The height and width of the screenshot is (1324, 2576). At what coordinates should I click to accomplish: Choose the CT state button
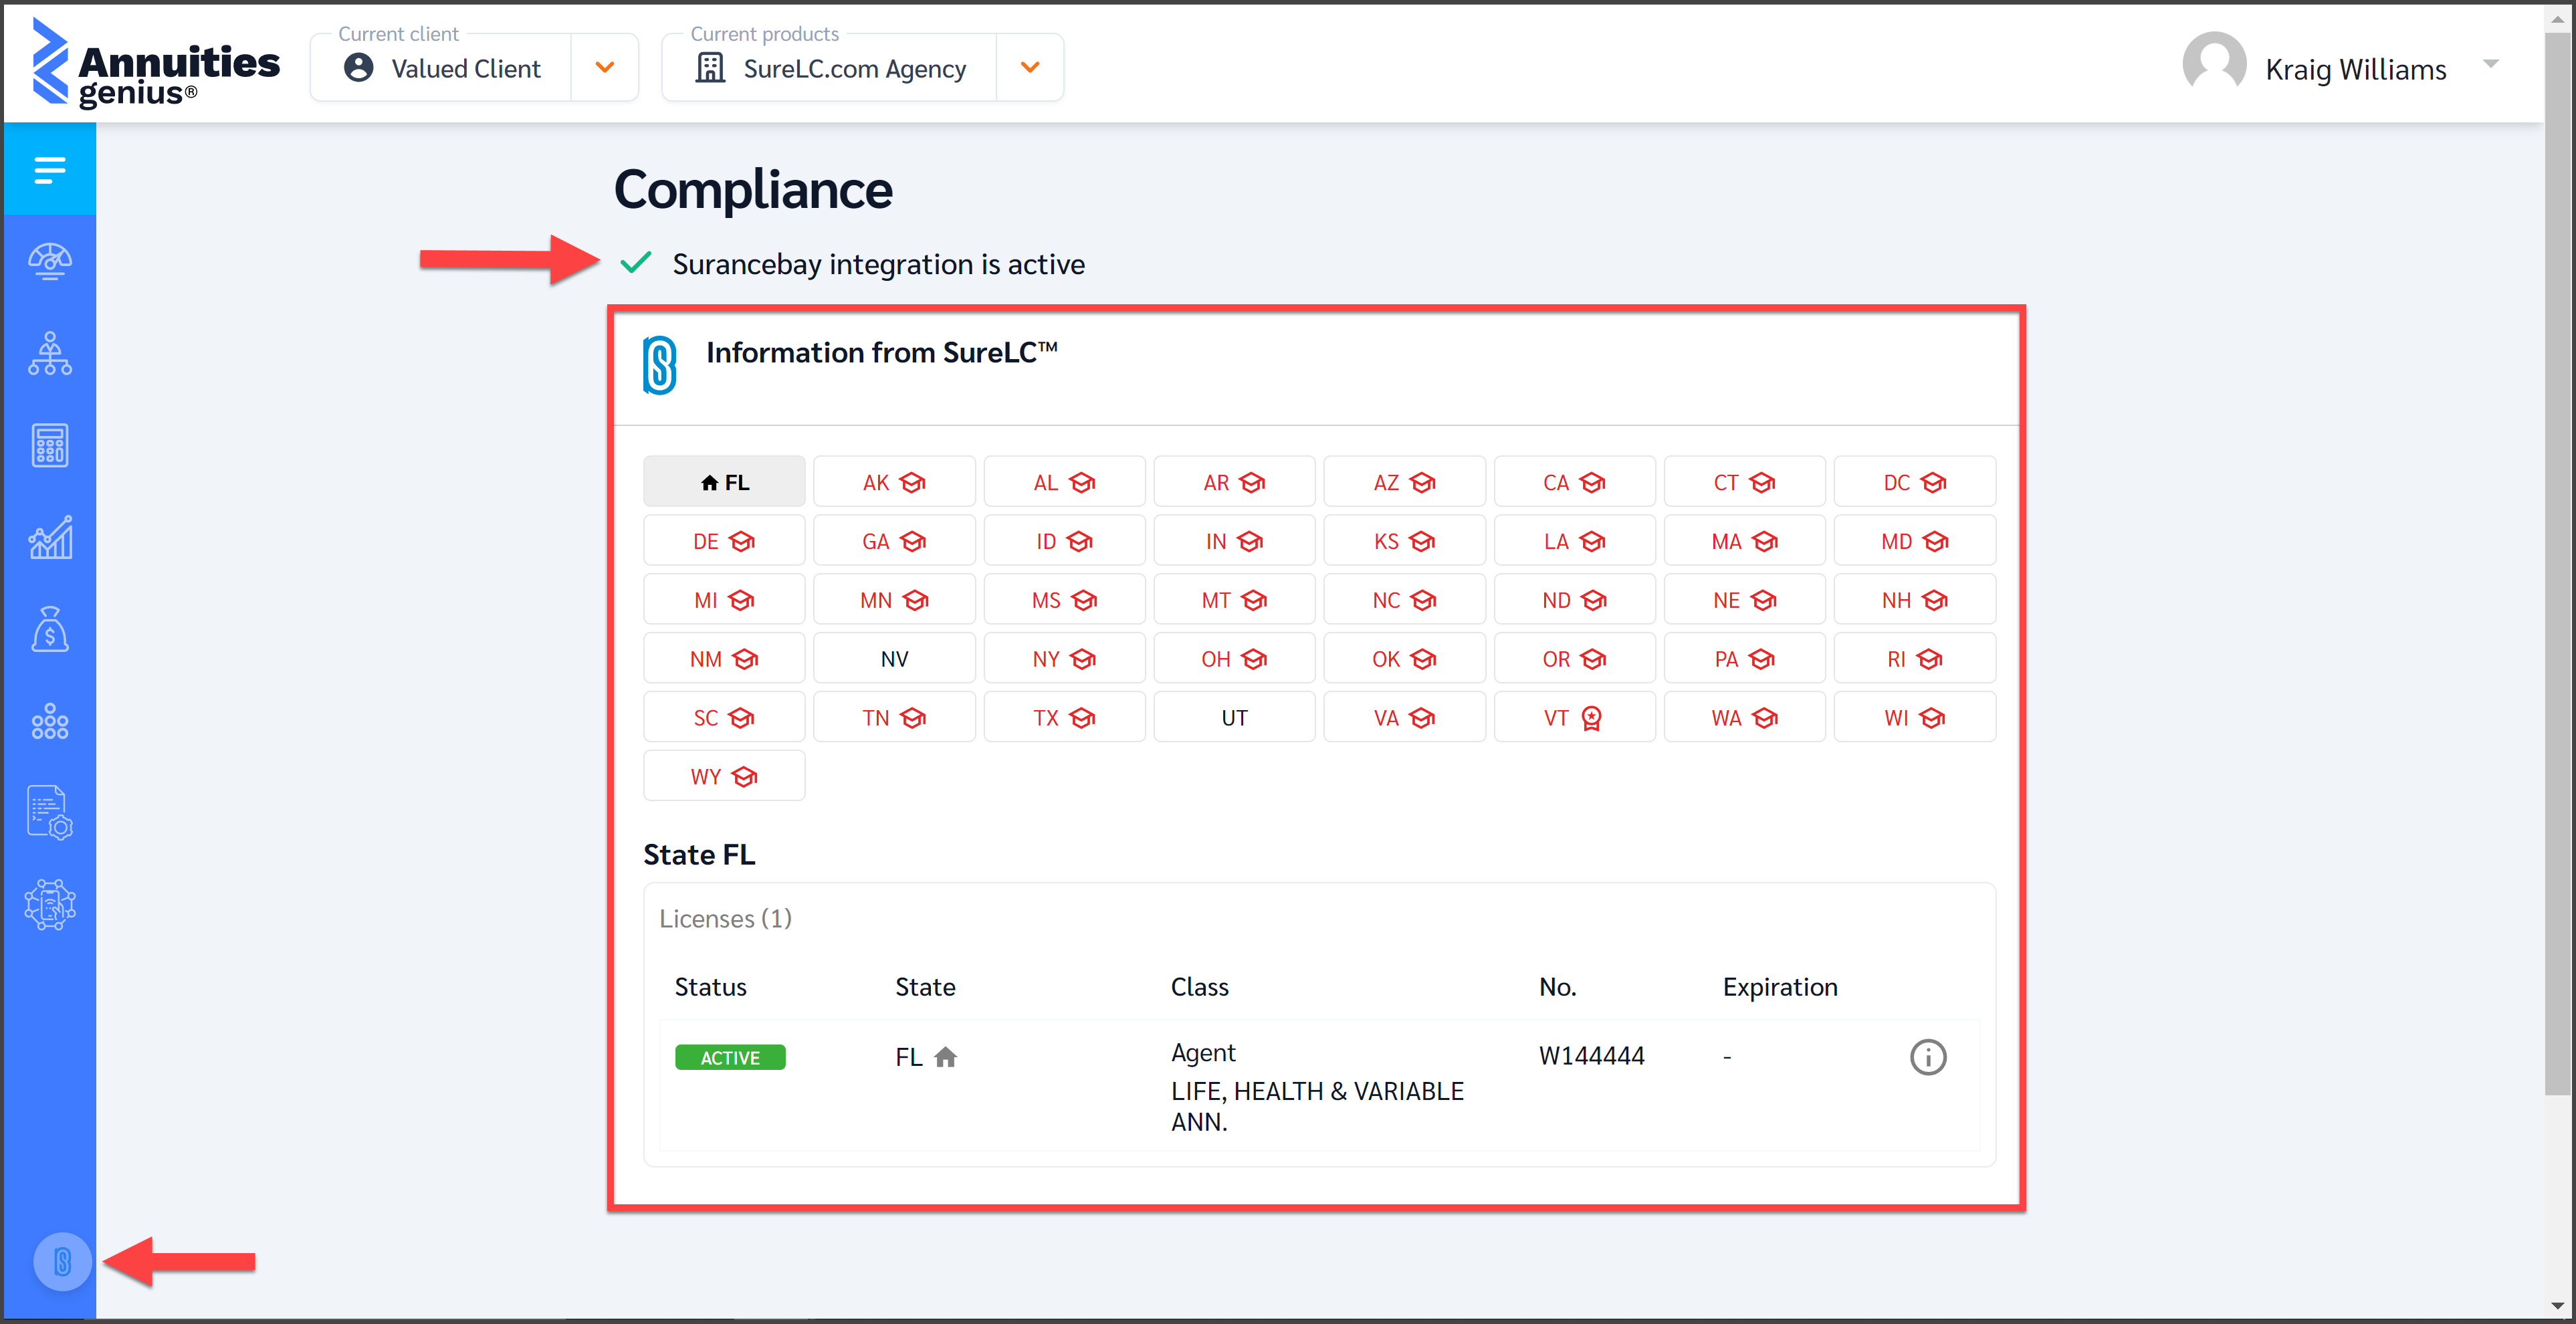point(1744,482)
